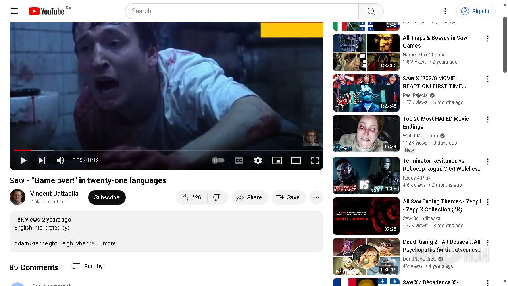Visit the Ready 4 Play channel
The width and height of the screenshot is (508, 286).
pyautogui.click(x=417, y=178)
